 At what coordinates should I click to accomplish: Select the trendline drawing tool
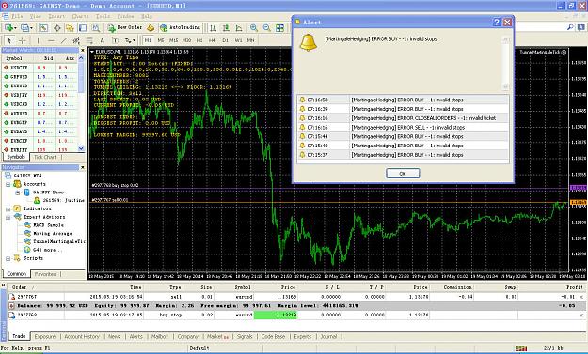64,40
